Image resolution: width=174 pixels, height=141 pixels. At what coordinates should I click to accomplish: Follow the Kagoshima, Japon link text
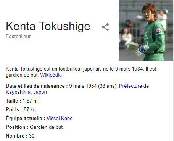click(x=26, y=92)
